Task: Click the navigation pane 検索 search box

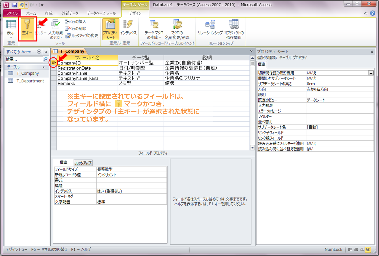Action: 24,59
